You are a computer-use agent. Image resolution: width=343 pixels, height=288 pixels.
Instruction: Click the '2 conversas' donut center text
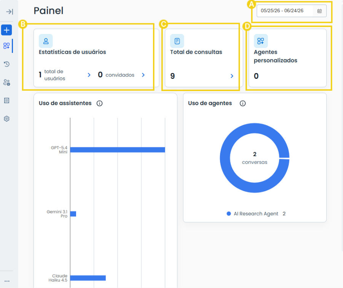pos(255,158)
